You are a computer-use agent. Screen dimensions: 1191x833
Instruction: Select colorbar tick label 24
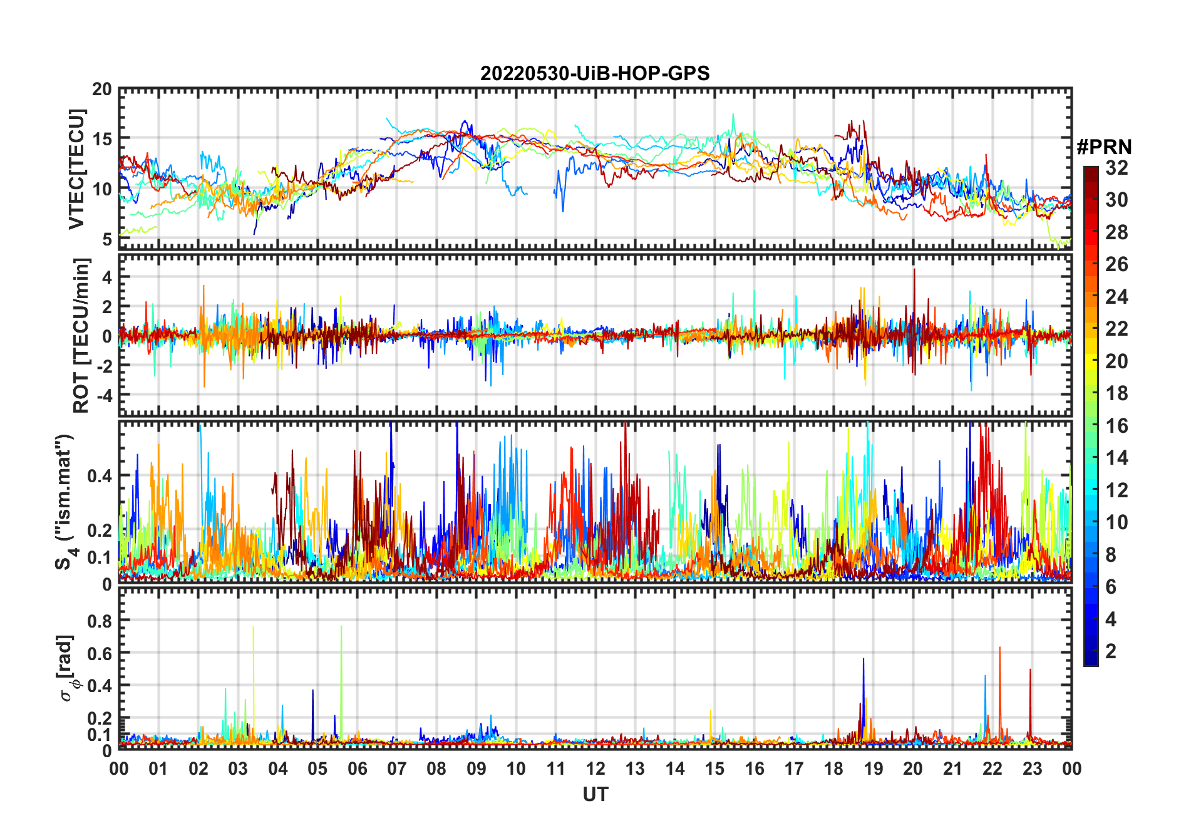(x=1116, y=297)
